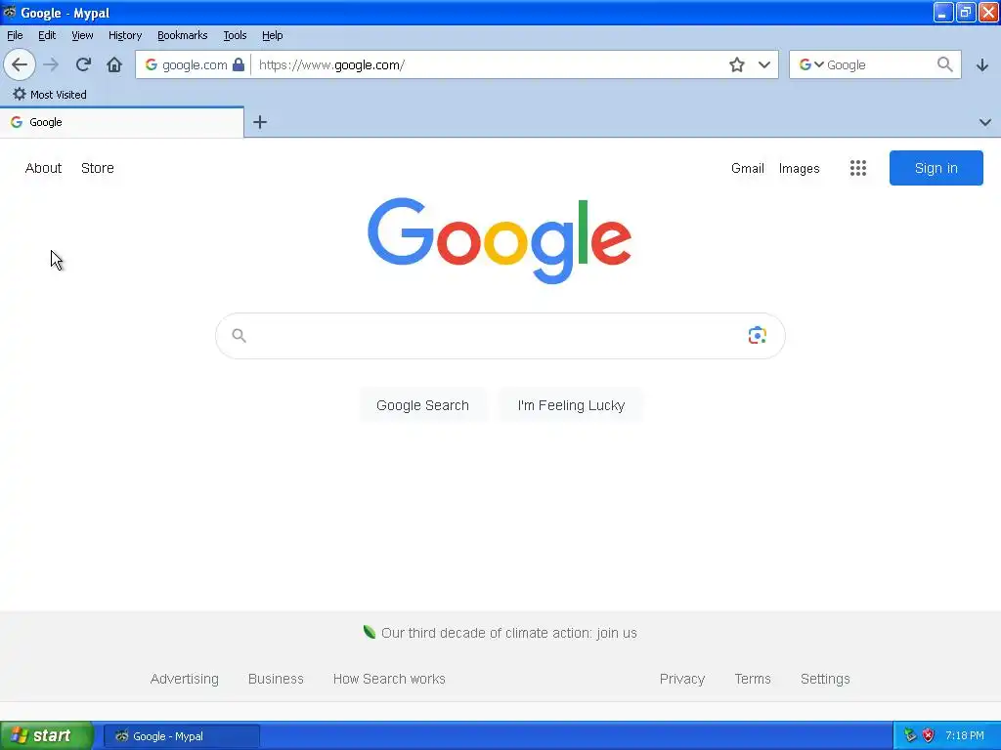Reload the current page
This screenshot has height=750, width=1001.
(x=83, y=64)
